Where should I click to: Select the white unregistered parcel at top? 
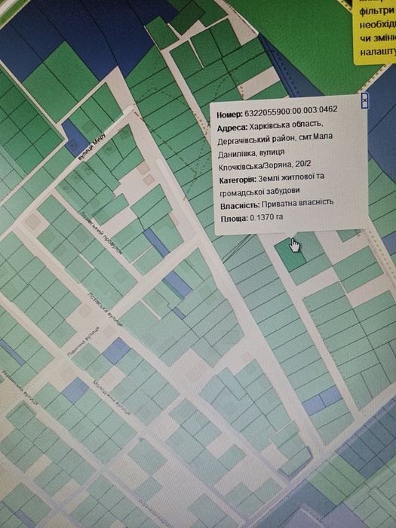[x=260, y=82]
